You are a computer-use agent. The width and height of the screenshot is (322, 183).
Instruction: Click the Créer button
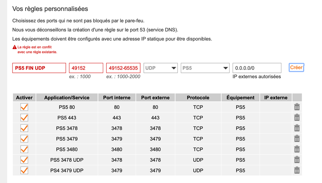pos(296,68)
